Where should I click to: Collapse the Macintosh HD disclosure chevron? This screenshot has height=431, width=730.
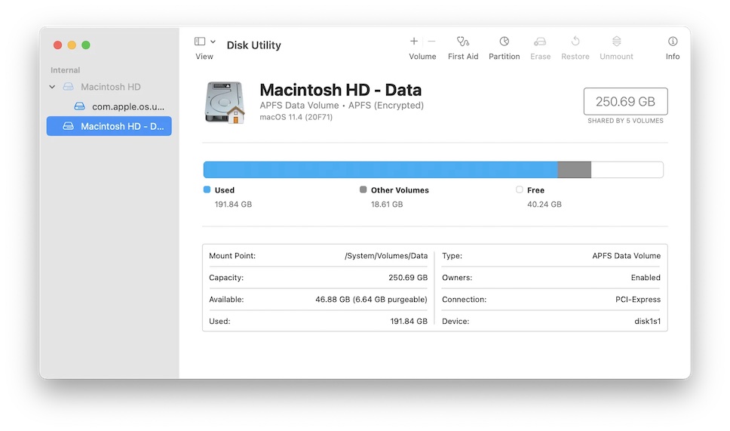pyautogui.click(x=52, y=87)
